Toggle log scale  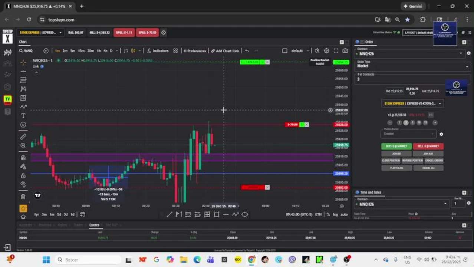click(335, 214)
